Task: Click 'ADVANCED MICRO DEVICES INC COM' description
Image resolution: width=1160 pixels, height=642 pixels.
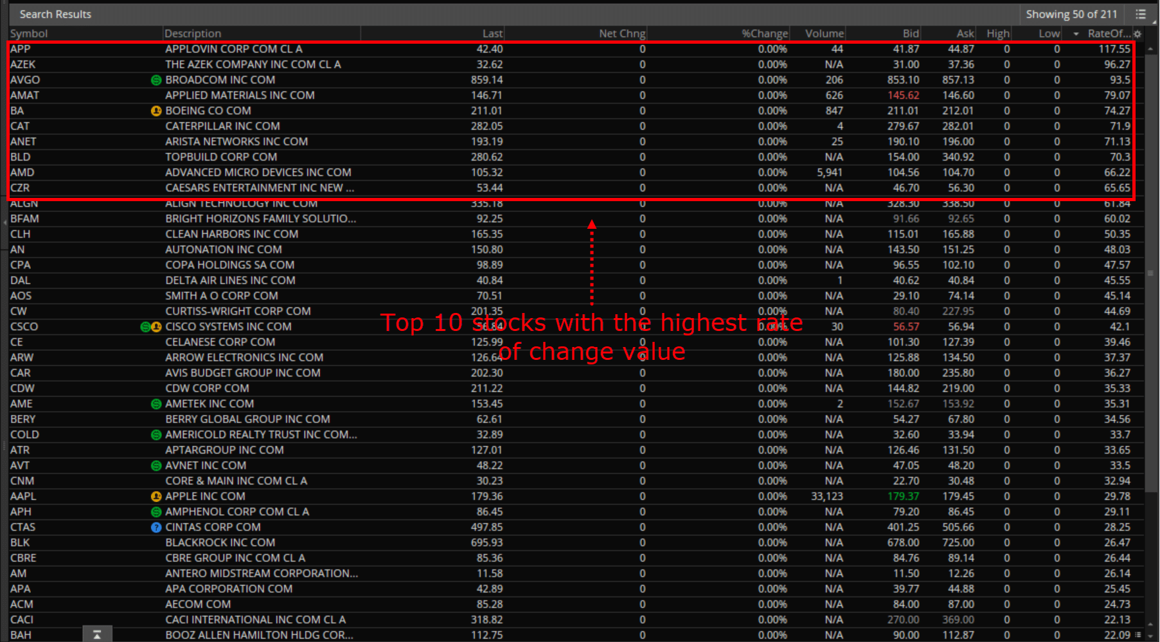Action: click(x=258, y=172)
